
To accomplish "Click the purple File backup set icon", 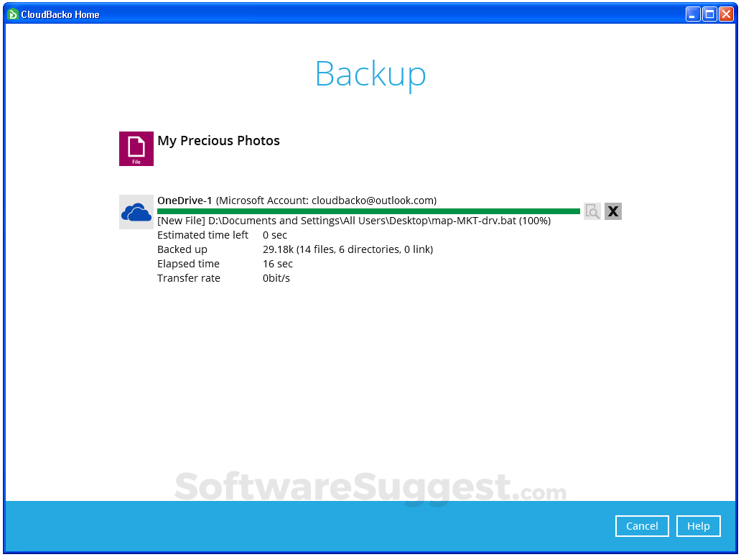I will point(136,149).
